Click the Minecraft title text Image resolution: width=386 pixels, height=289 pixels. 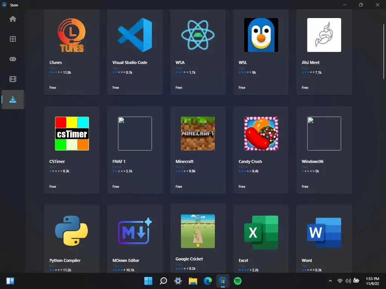coord(184,161)
